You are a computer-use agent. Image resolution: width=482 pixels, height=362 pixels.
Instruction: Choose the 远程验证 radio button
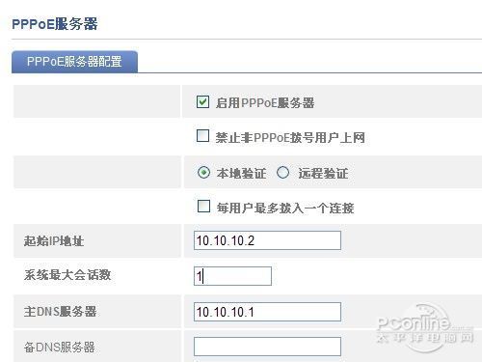pos(283,173)
